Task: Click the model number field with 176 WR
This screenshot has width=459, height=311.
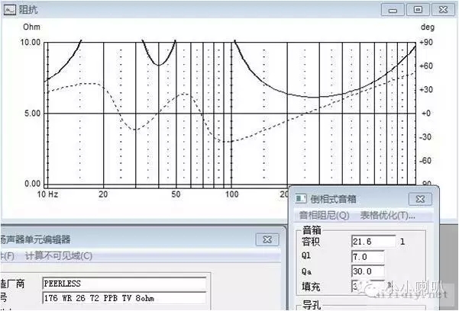Action: point(124,297)
